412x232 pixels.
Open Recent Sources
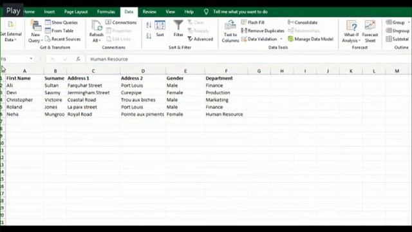click(62, 39)
